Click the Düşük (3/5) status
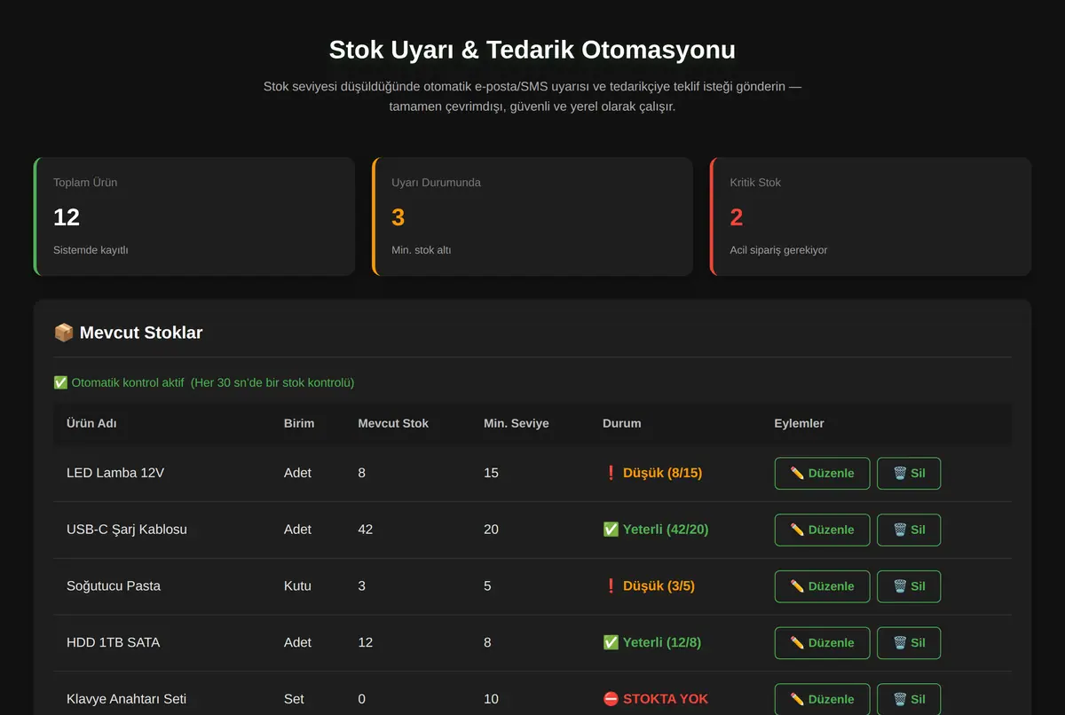This screenshot has width=1065, height=715. coord(649,586)
